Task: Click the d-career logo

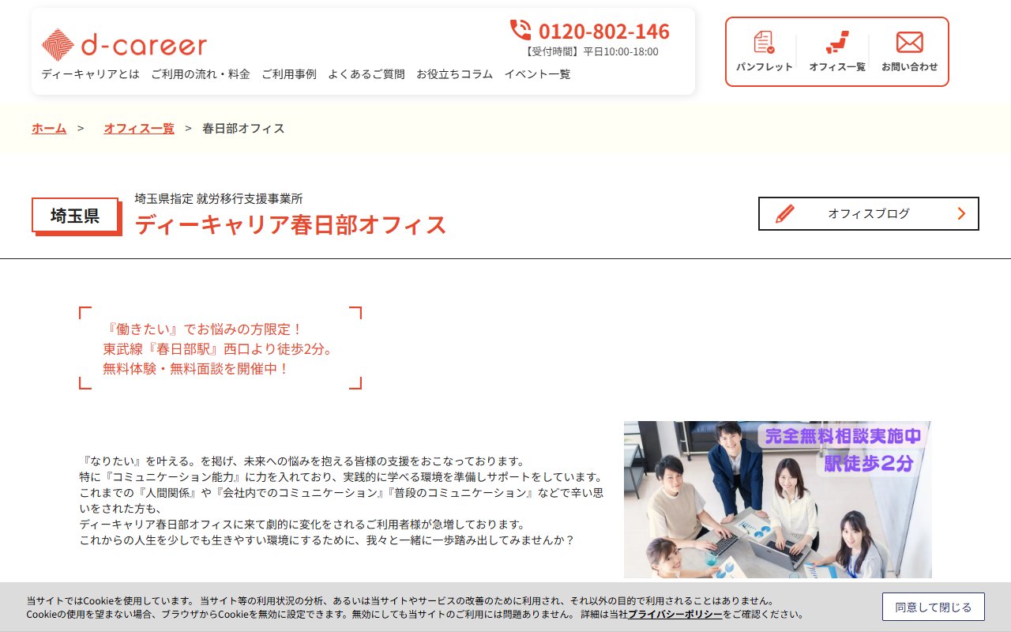Action: 124,45
